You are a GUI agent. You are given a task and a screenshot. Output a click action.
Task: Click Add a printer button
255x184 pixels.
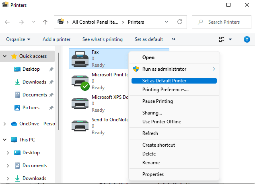(56, 39)
